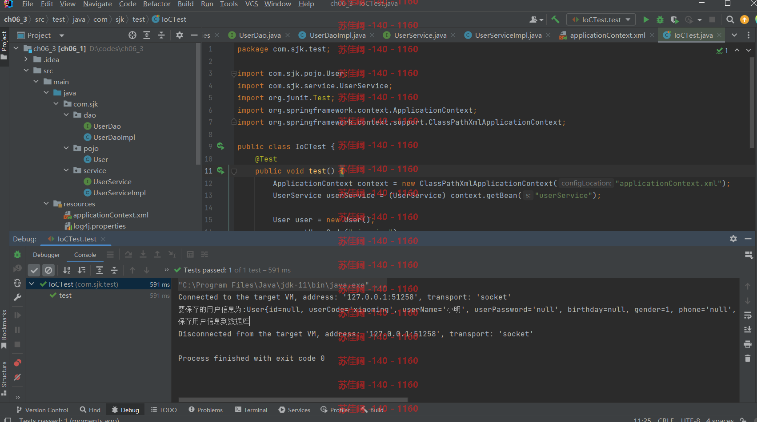
Task: Expand all in Project panel toolbar
Action: pos(147,35)
